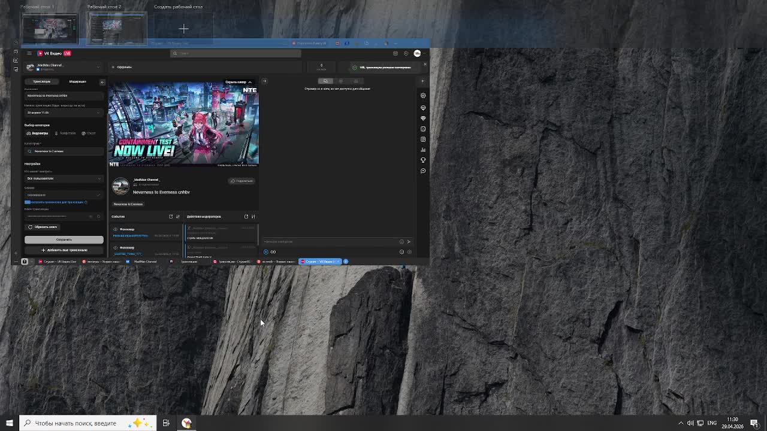Click the lower diamond icon in sidebar

(x=423, y=118)
